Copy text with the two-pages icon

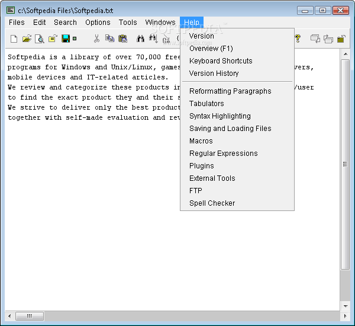[x=110, y=39]
